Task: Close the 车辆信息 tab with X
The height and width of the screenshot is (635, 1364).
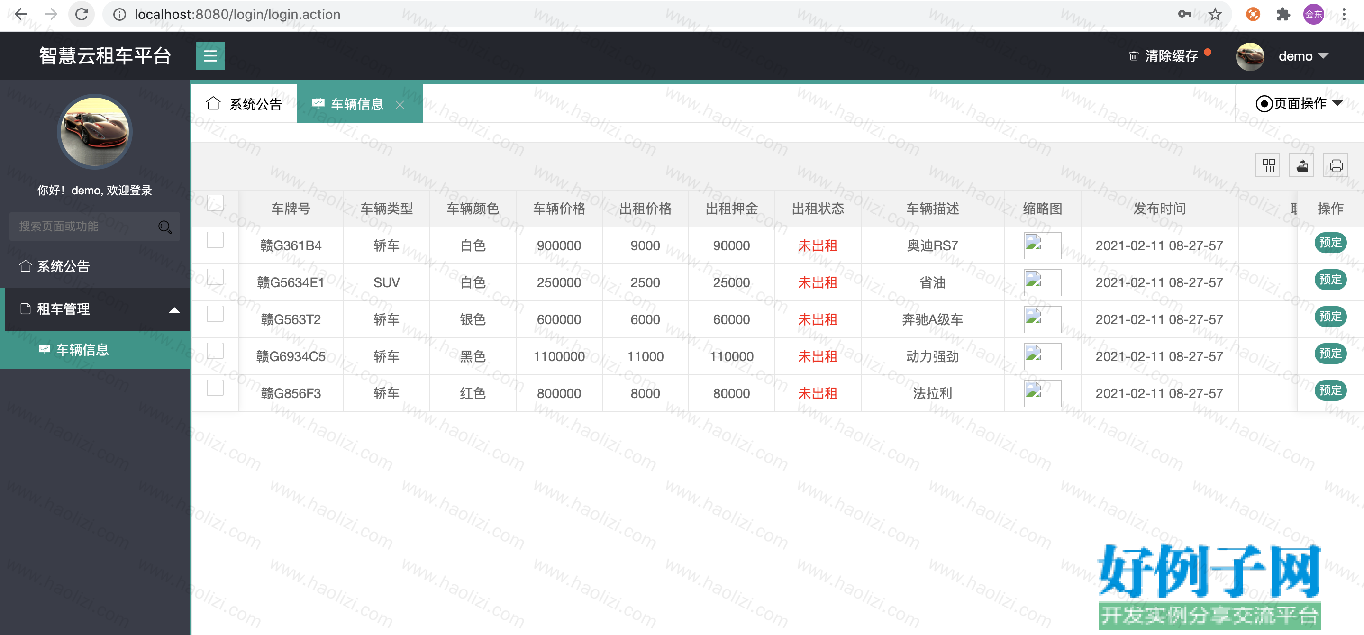Action: click(x=400, y=104)
